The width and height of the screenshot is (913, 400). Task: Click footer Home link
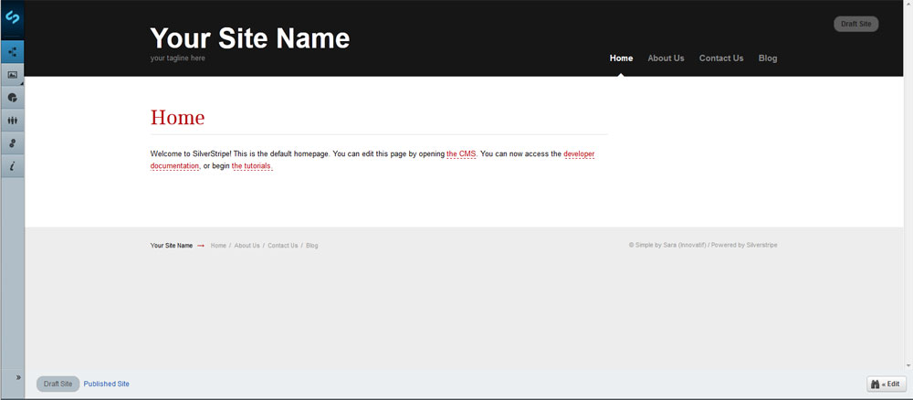pos(218,246)
